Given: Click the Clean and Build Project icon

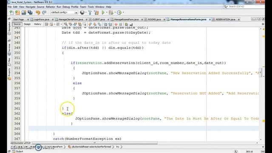Looking at the screenshot, I should pyautogui.click(x=96, y=12).
